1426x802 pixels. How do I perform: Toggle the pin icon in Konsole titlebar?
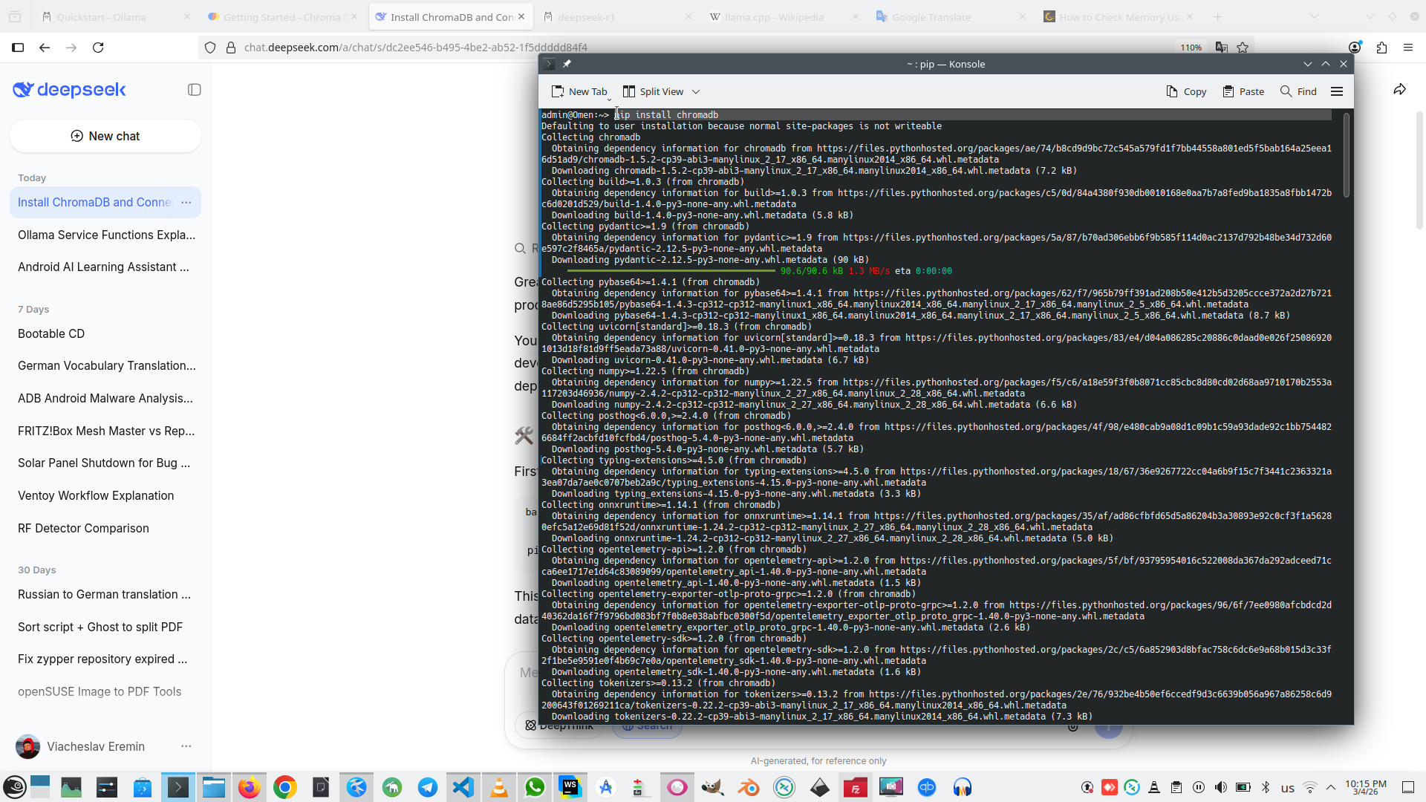tap(567, 64)
